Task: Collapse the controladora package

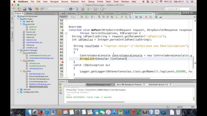Action: tap(21, 53)
